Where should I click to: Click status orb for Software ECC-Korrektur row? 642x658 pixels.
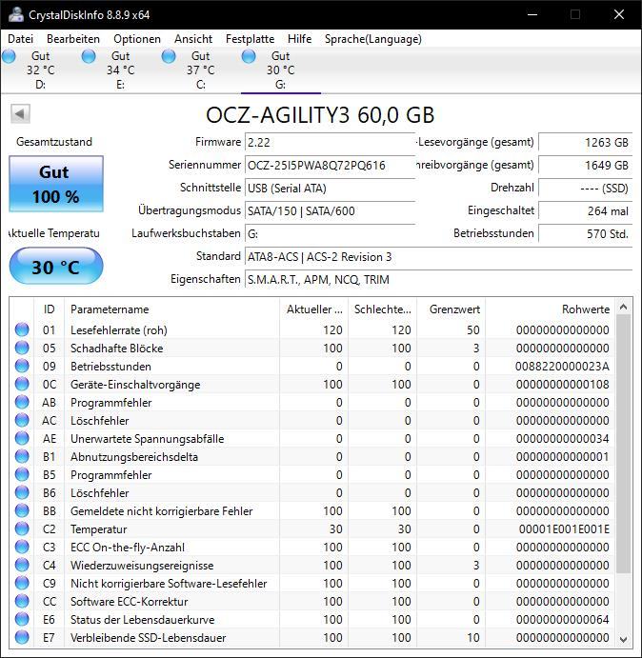(x=22, y=602)
